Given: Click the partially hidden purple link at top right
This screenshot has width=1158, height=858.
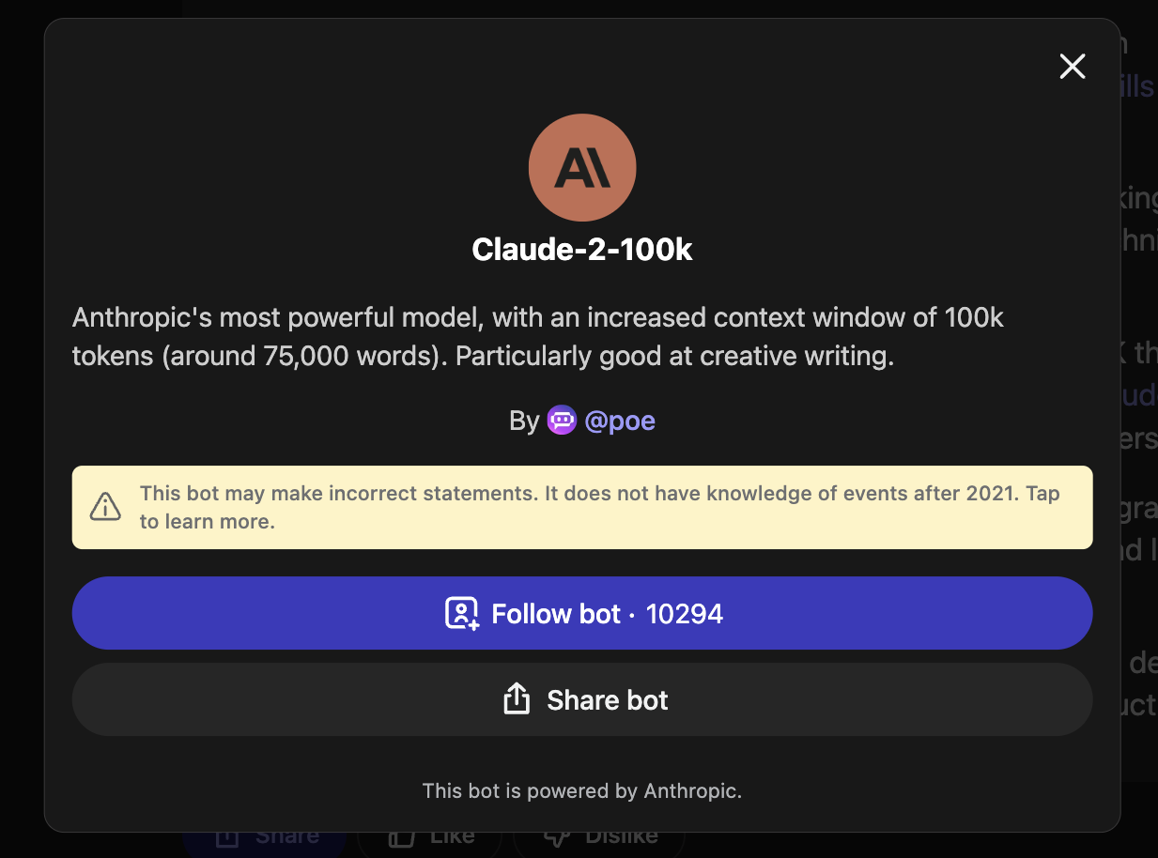Looking at the screenshot, I should pyautogui.click(x=1137, y=86).
